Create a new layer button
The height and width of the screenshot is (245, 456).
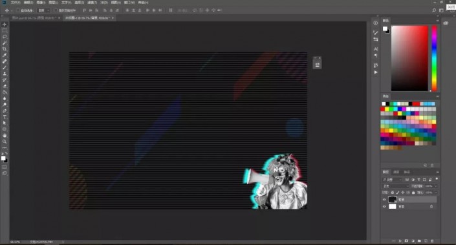point(426,241)
